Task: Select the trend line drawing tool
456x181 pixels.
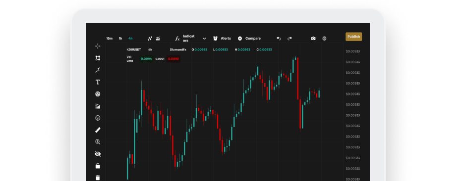Action: click(x=98, y=70)
